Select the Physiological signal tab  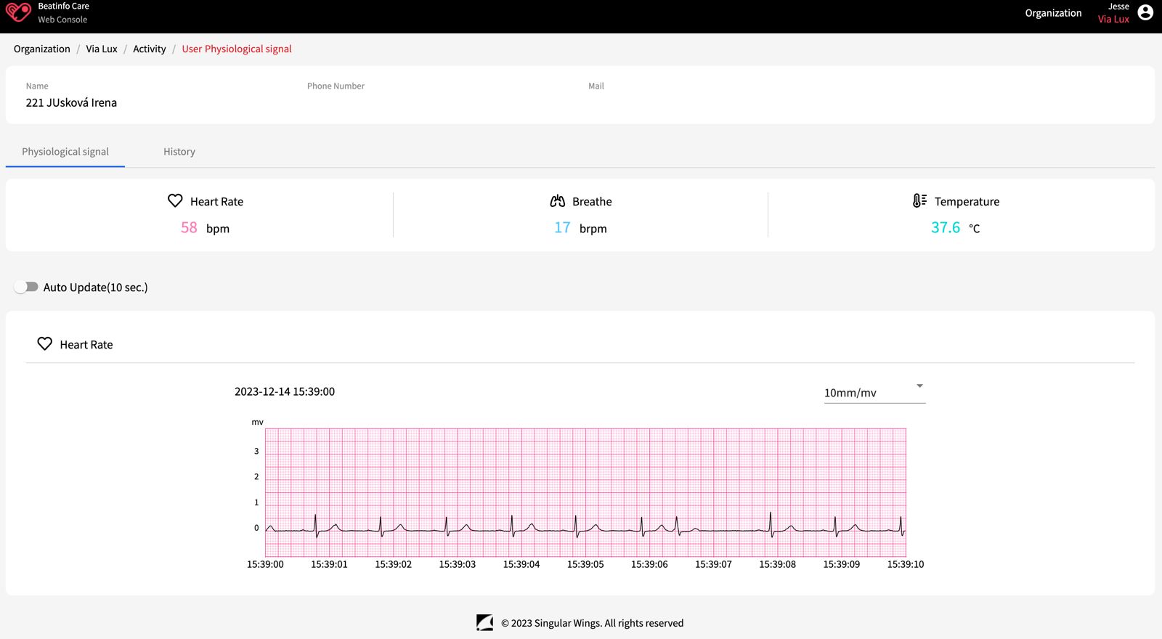pos(65,152)
